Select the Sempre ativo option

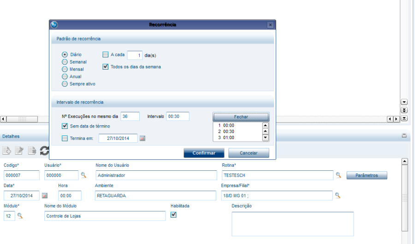[65, 84]
